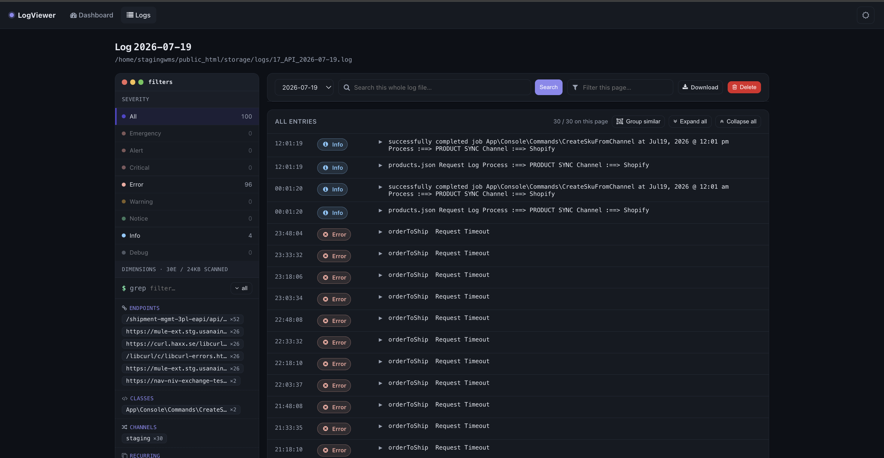
Task: Click the Info badge on 00:01:20 products.json row
Action: tap(332, 213)
